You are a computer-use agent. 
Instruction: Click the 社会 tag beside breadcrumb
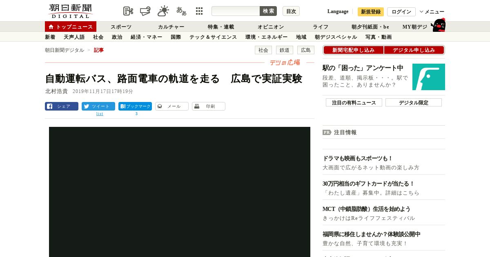pos(263,50)
